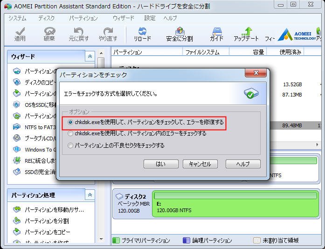Close the パーティションをチェック dialog
Image resolution: width=325 pixels, height=249 pixels.
click(x=256, y=73)
